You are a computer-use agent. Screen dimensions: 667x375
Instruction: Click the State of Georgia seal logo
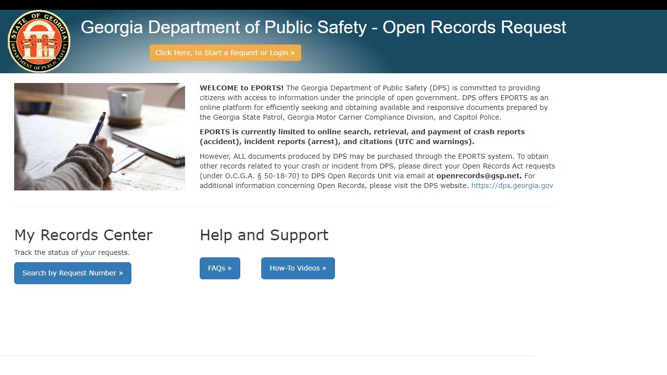coord(39,42)
